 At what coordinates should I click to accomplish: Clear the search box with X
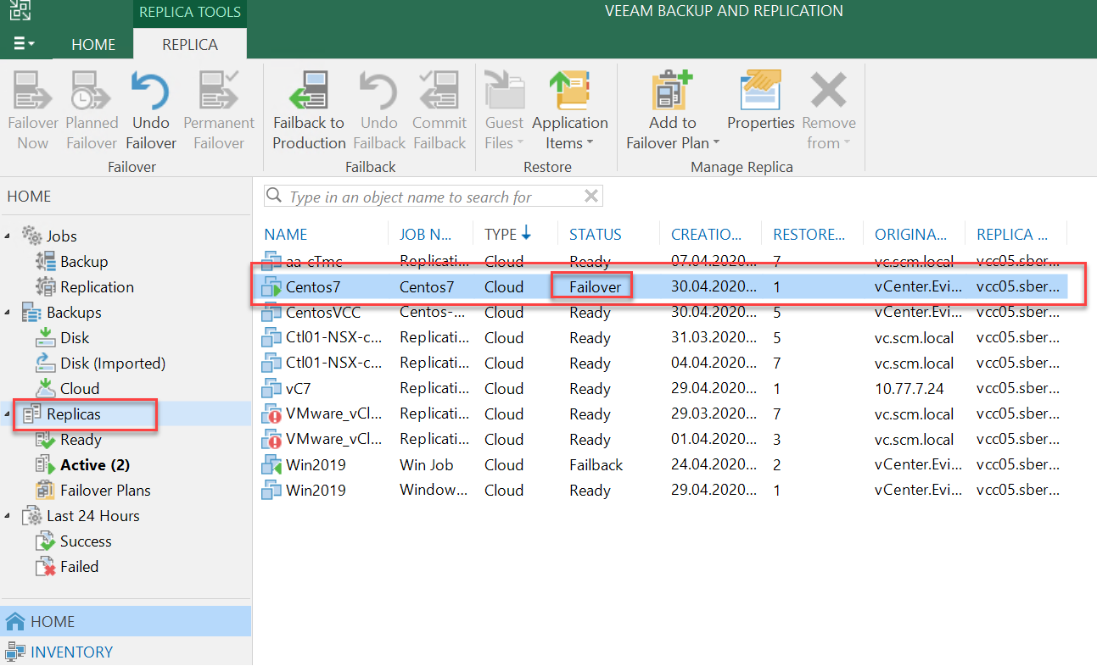591,197
